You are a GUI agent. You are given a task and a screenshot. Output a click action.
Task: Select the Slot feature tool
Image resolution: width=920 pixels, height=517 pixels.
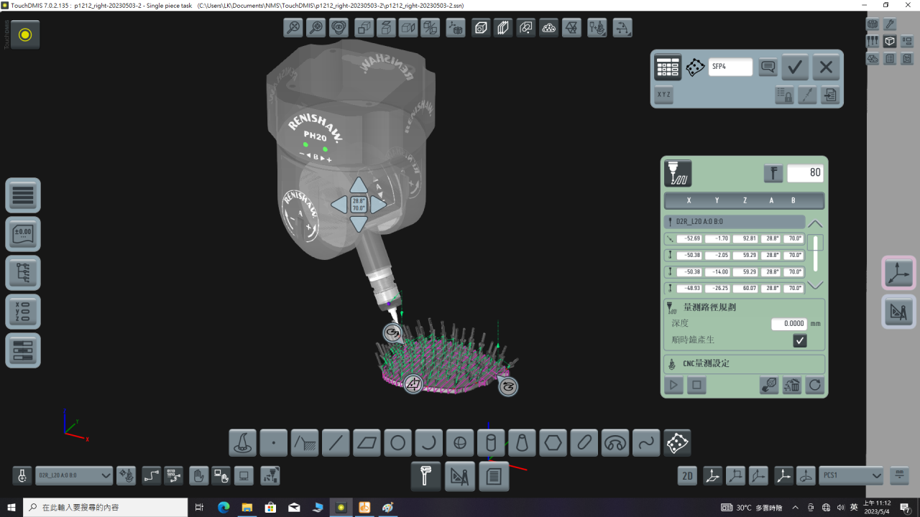[x=584, y=443]
